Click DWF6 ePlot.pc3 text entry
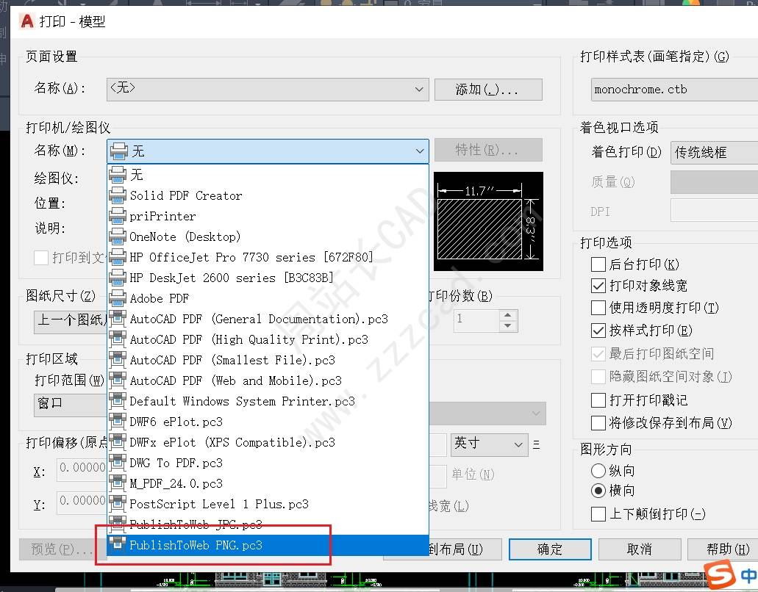The width and height of the screenshot is (758, 592). click(x=176, y=422)
